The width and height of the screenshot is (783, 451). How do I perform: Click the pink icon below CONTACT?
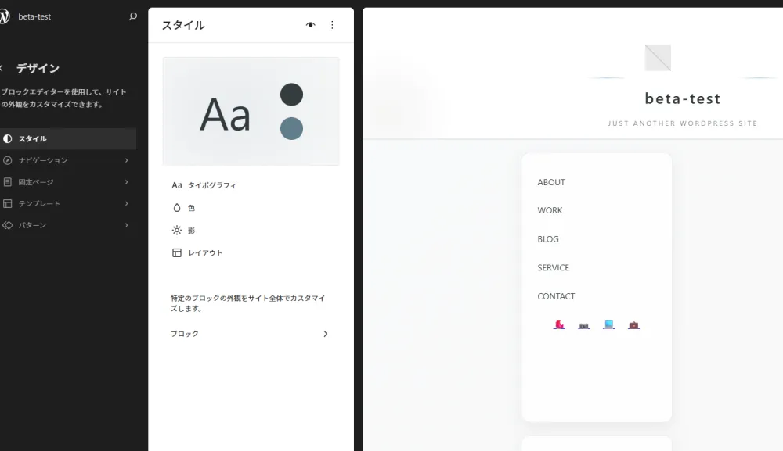tap(559, 324)
